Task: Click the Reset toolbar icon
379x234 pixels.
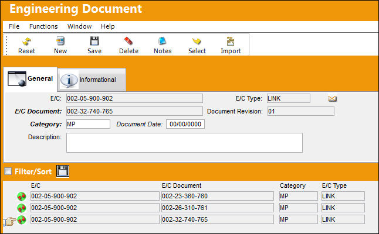Action: tap(26, 42)
